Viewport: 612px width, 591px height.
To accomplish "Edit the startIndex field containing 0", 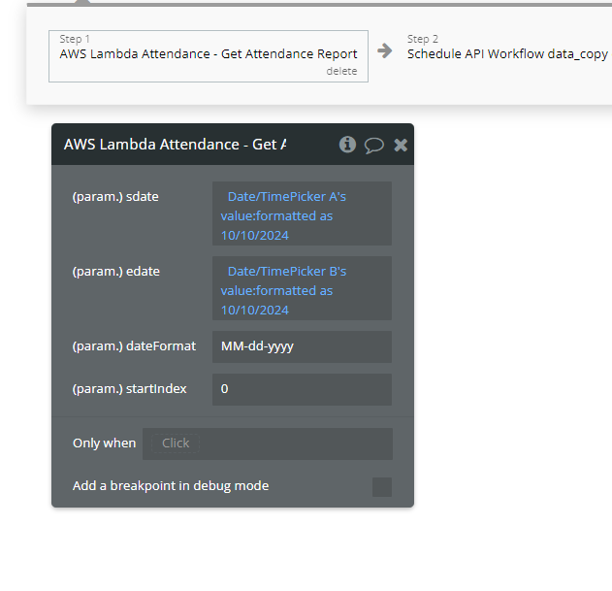I will point(302,389).
